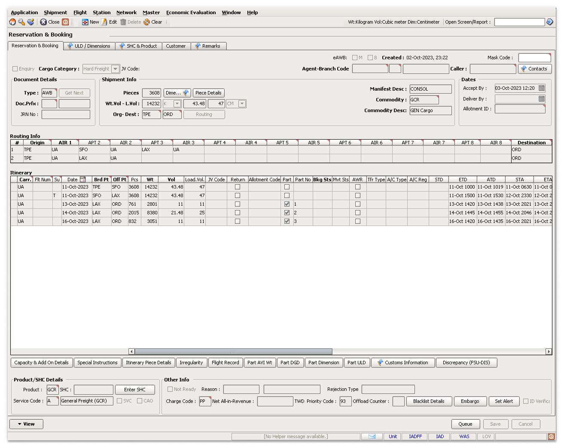Open Customs Information

click(x=403, y=363)
